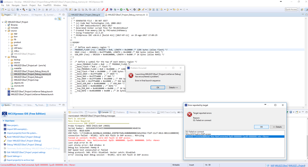Switch to the Outline tab
Screen dimensions: 308x167
pyautogui.click(x=51, y=105)
